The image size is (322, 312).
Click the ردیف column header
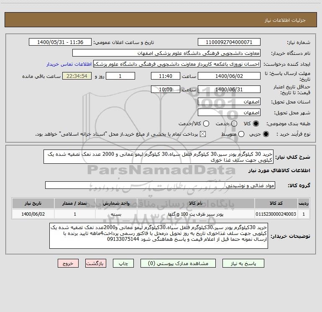tap(304, 204)
